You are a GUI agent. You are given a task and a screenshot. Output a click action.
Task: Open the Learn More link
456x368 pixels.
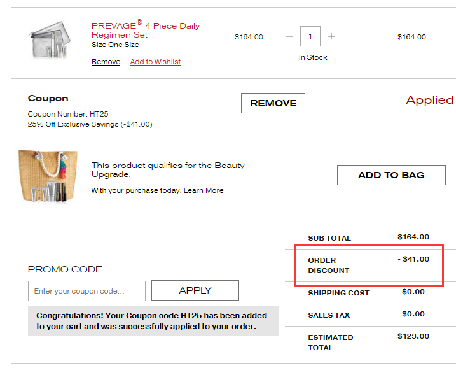click(204, 190)
